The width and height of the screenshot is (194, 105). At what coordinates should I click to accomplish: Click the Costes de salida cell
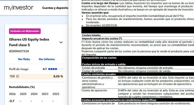[92, 71]
